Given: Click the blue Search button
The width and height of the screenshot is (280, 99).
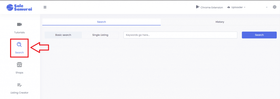Looking at the screenshot, I should (x=259, y=35).
